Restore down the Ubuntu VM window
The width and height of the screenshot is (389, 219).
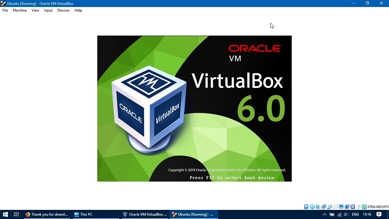point(367,3)
